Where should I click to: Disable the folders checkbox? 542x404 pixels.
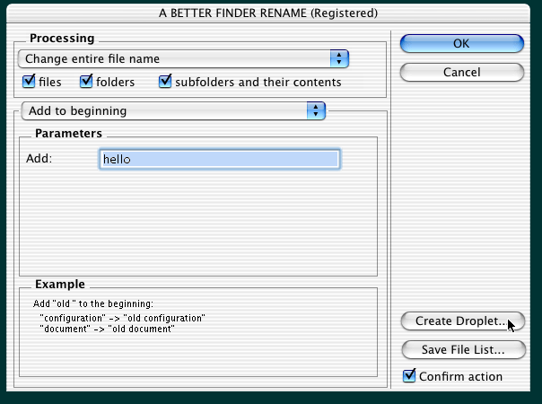[86, 82]
